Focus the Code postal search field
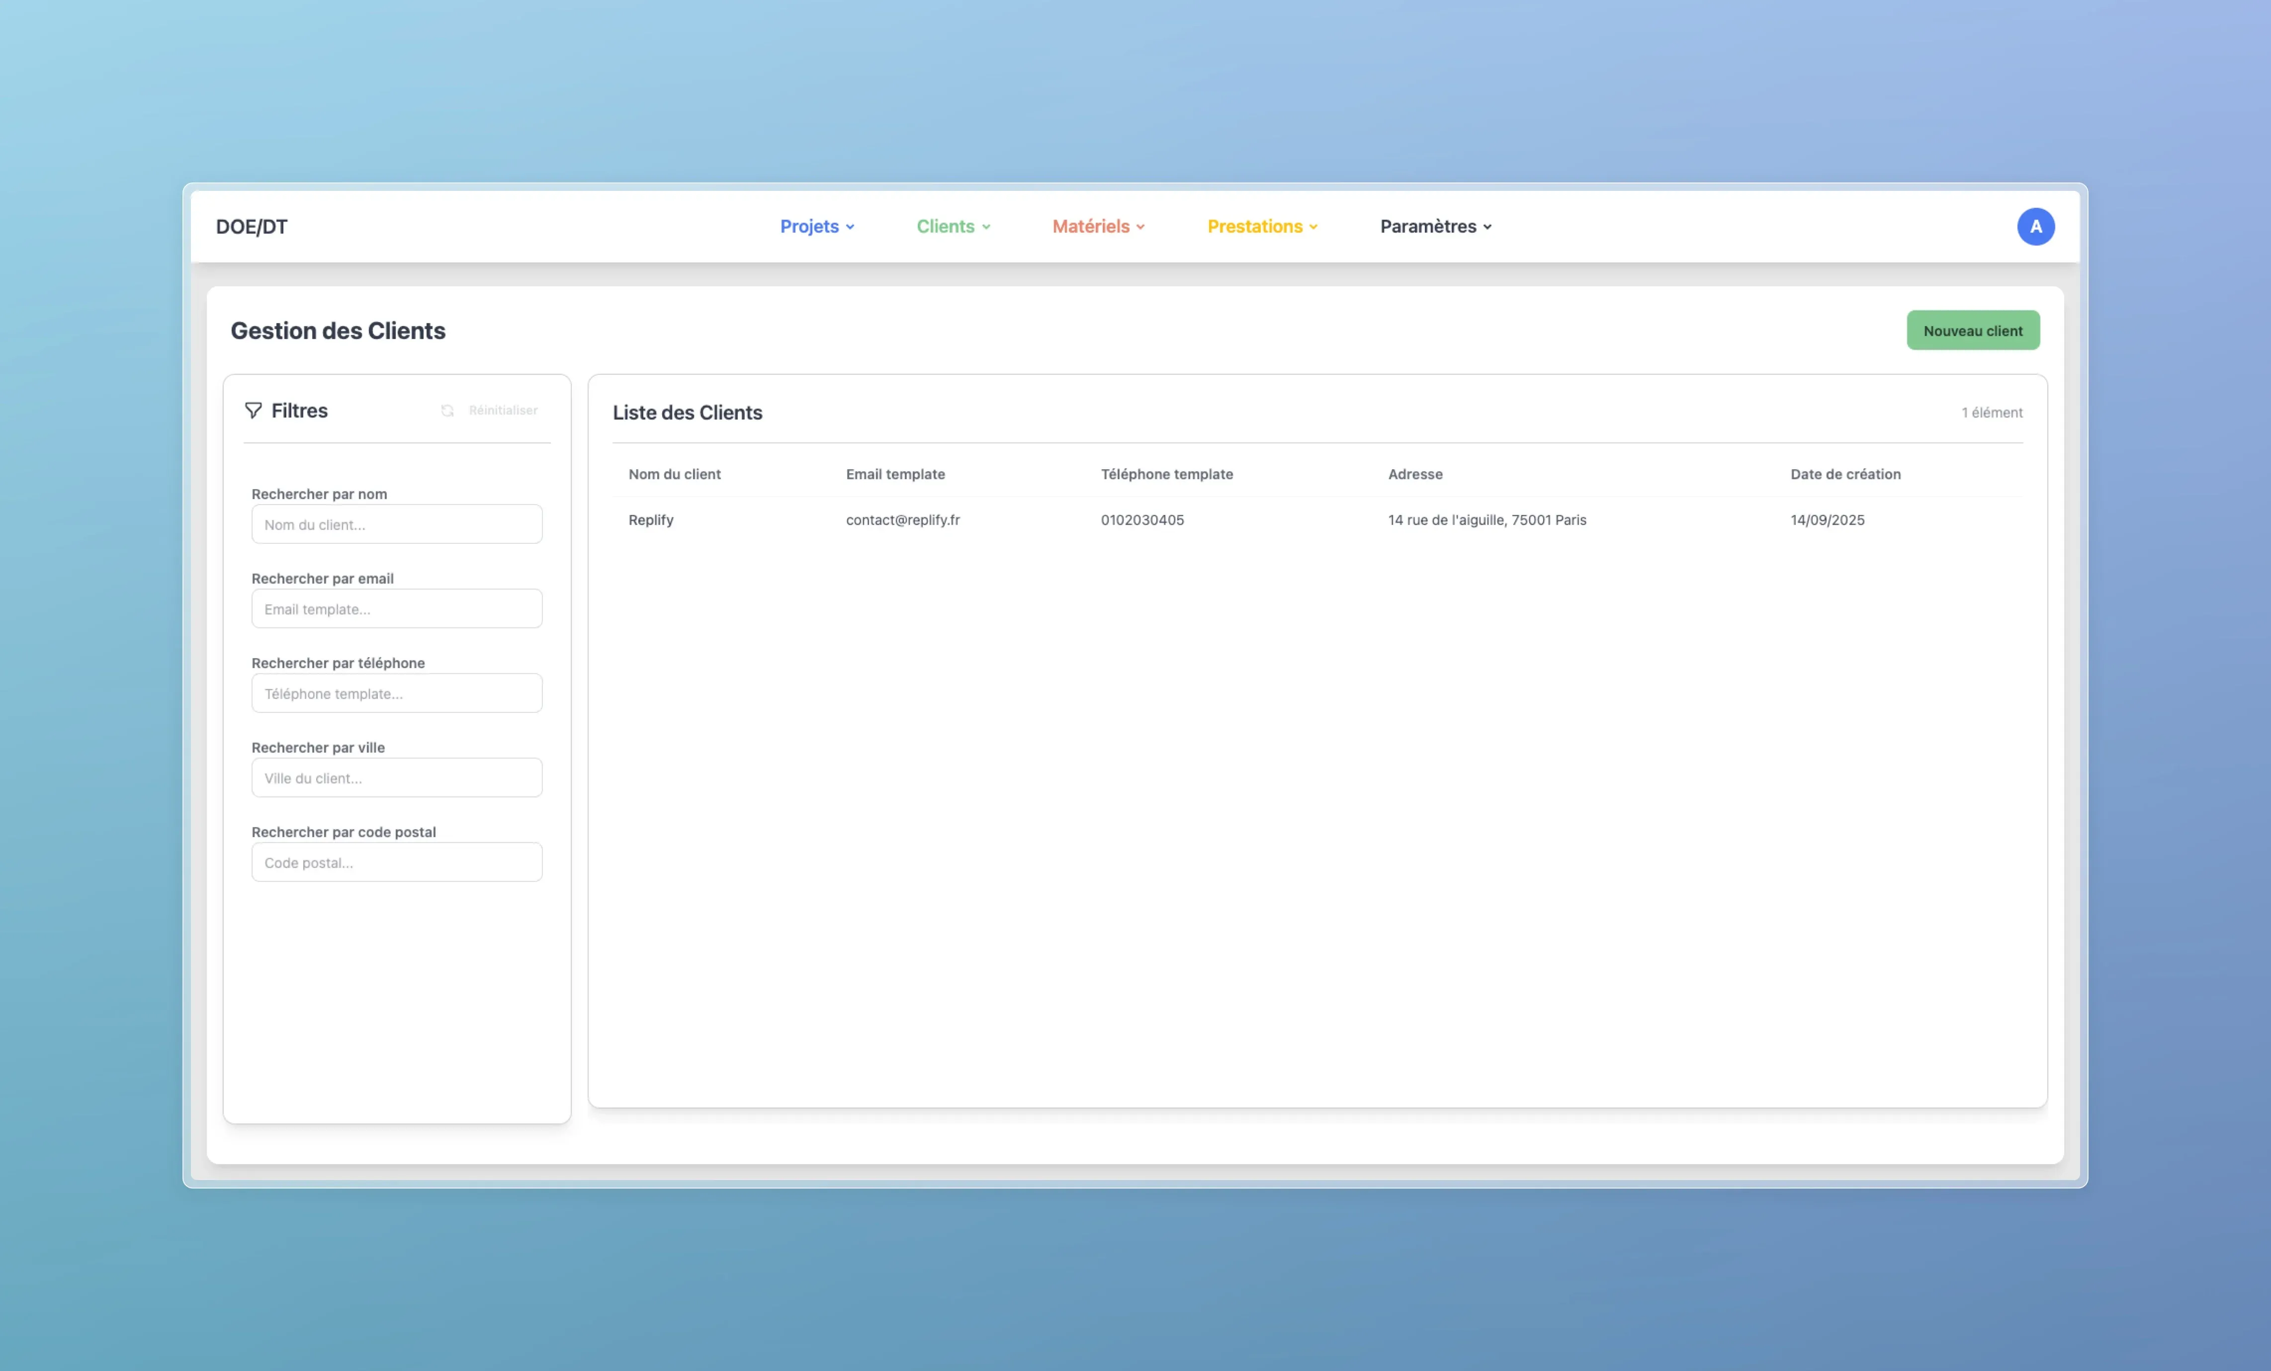This screenshot has width=2271, height=1371. (x=396, y=863)
